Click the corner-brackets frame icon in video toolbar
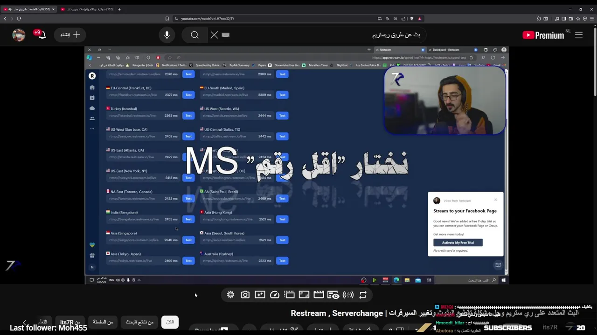Image resolution: width=597 pixels, height=335 pixels. (304, 295)
